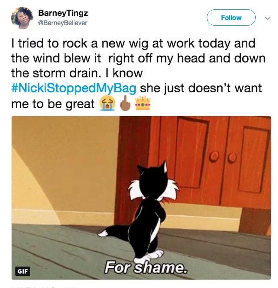Click "the storm drain. I know" text line
This screenshot has width=278, height=288.
pos(77,73)
